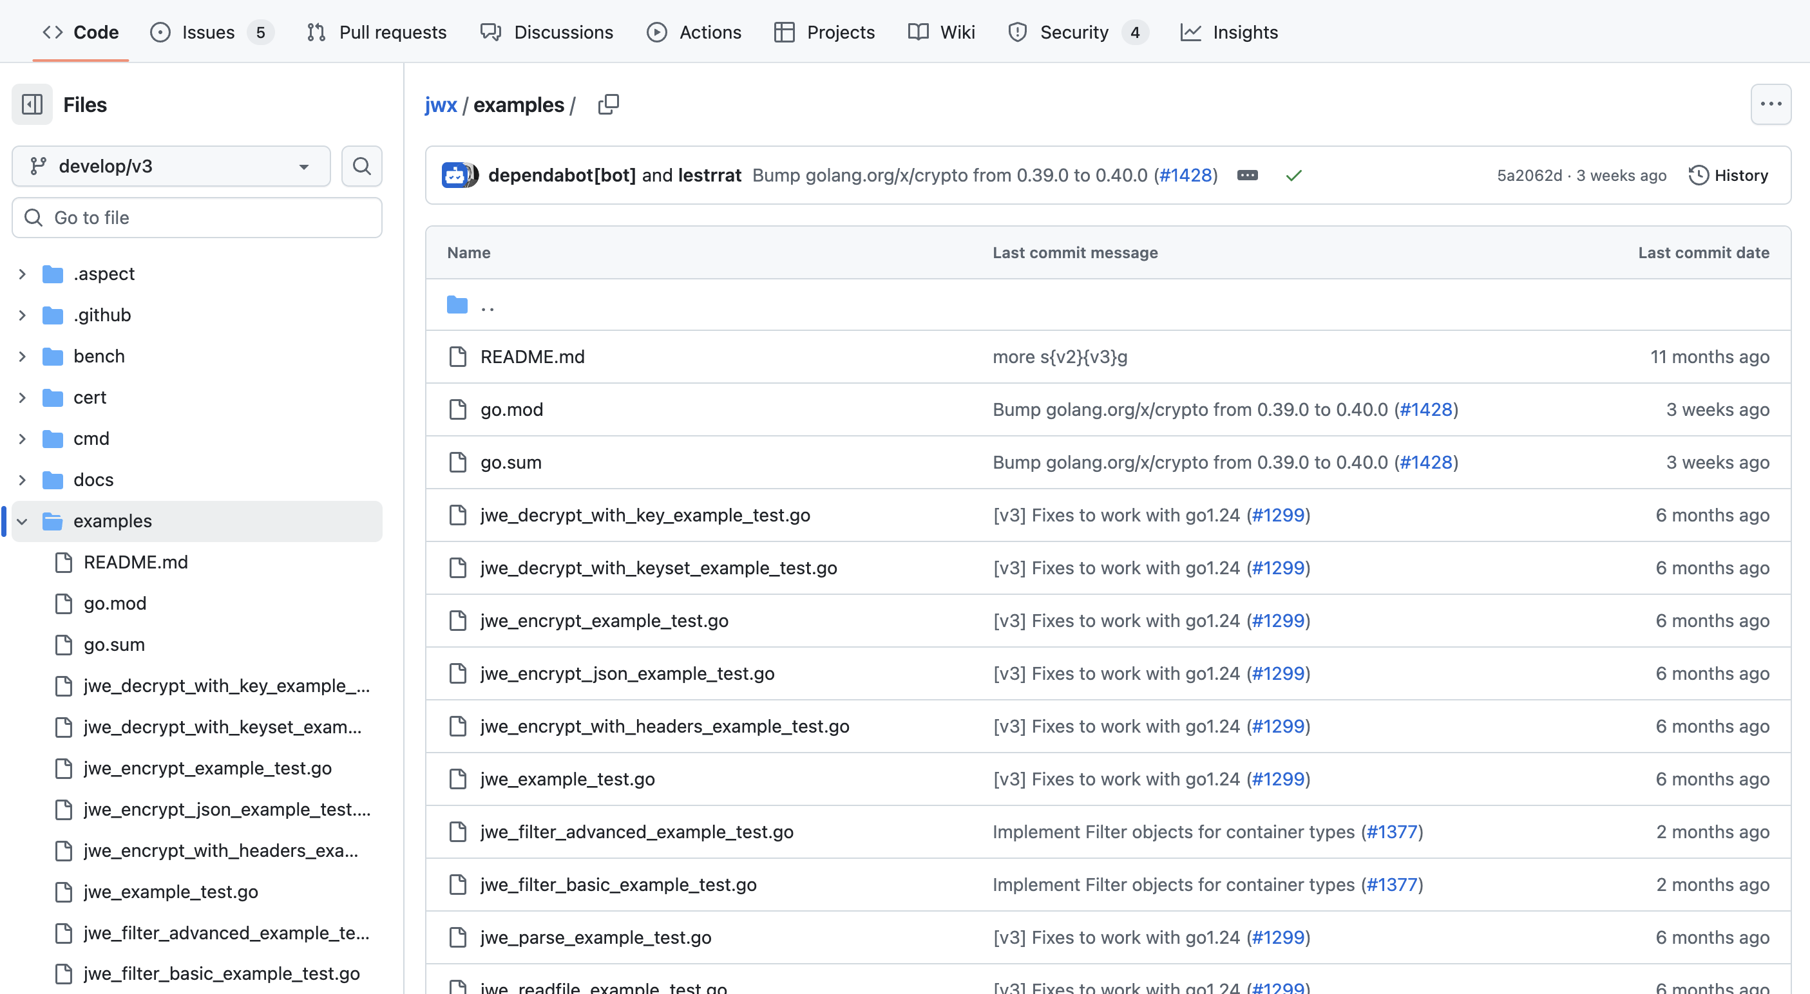Image resolution: width=1810 pixels, height=994 pixels.
Task: Click the bench folder icon in tree
Action: pos(53,356)
